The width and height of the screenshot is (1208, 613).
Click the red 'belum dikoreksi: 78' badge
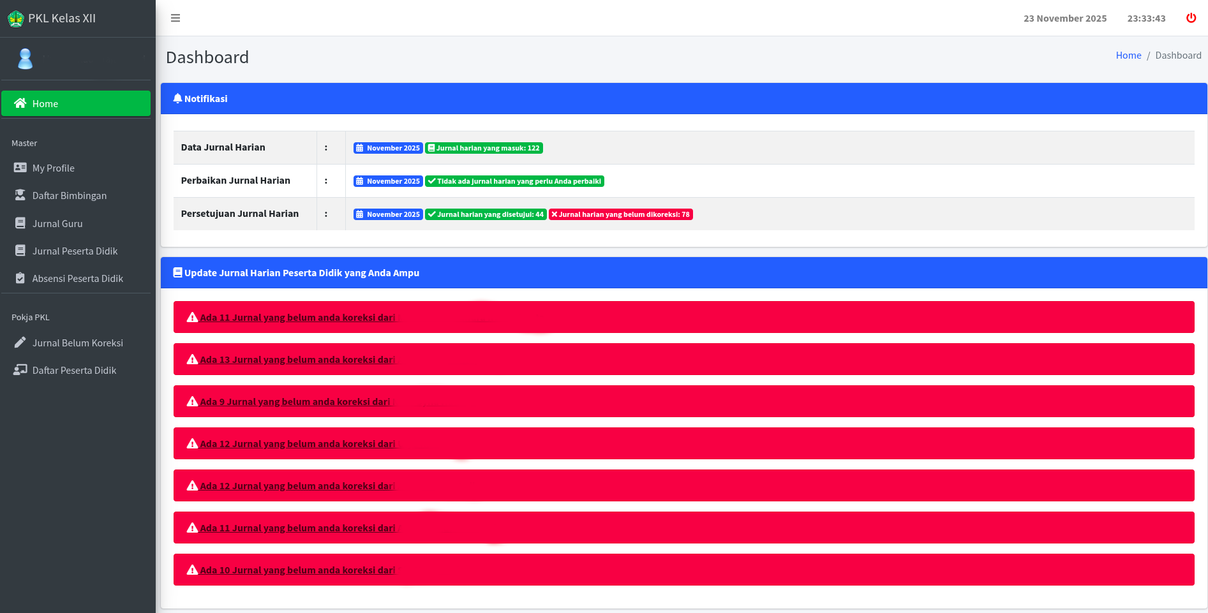point(620,214)
